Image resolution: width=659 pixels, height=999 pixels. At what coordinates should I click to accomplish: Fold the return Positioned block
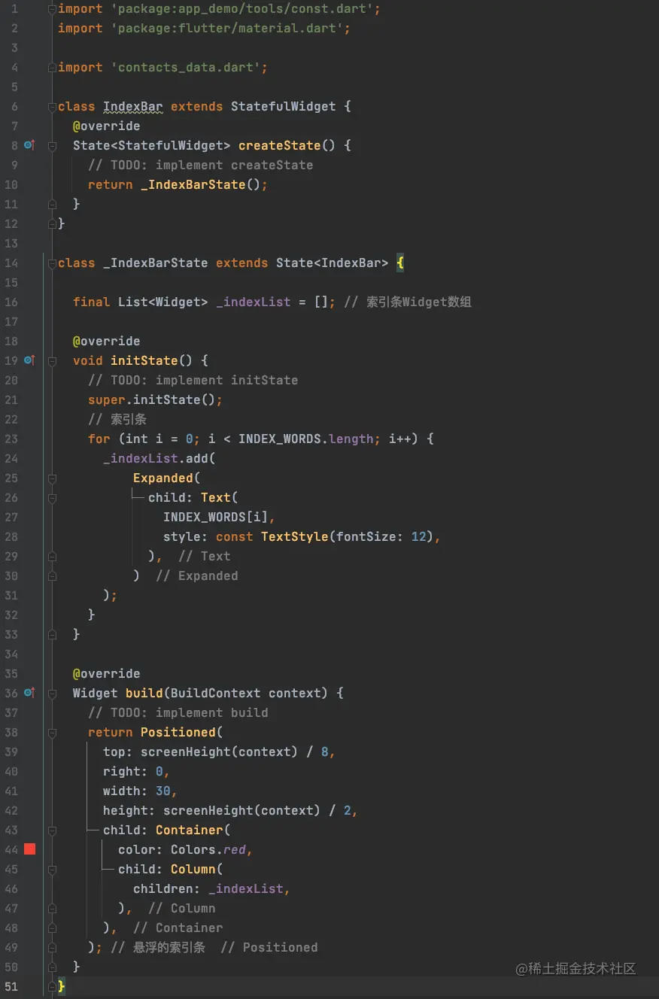(52, 733)
